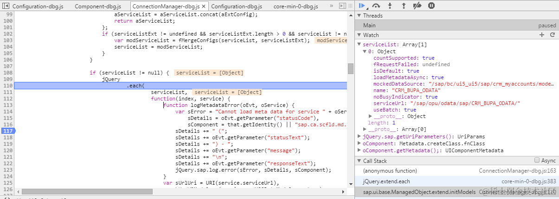The height and width of the screenshot is (199, 559).
Task: Toggle pause on exceptions
Action: pyautogui.click(x=431, y=6)
